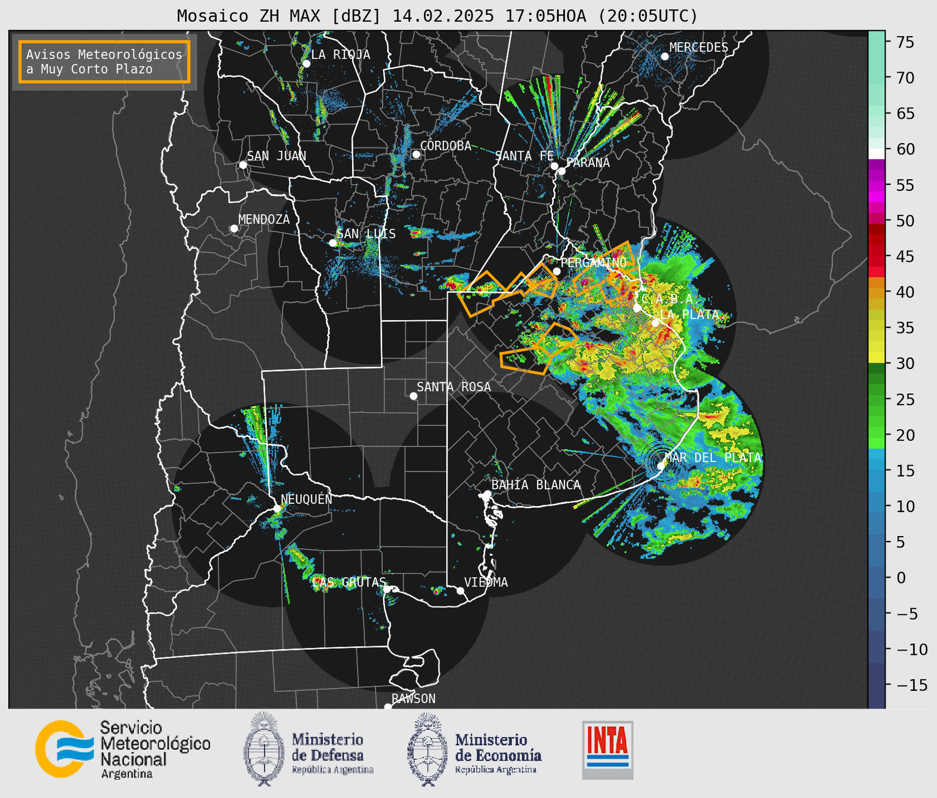Click the Servicio Meteorológico Nacional logo

click(123, 749)
